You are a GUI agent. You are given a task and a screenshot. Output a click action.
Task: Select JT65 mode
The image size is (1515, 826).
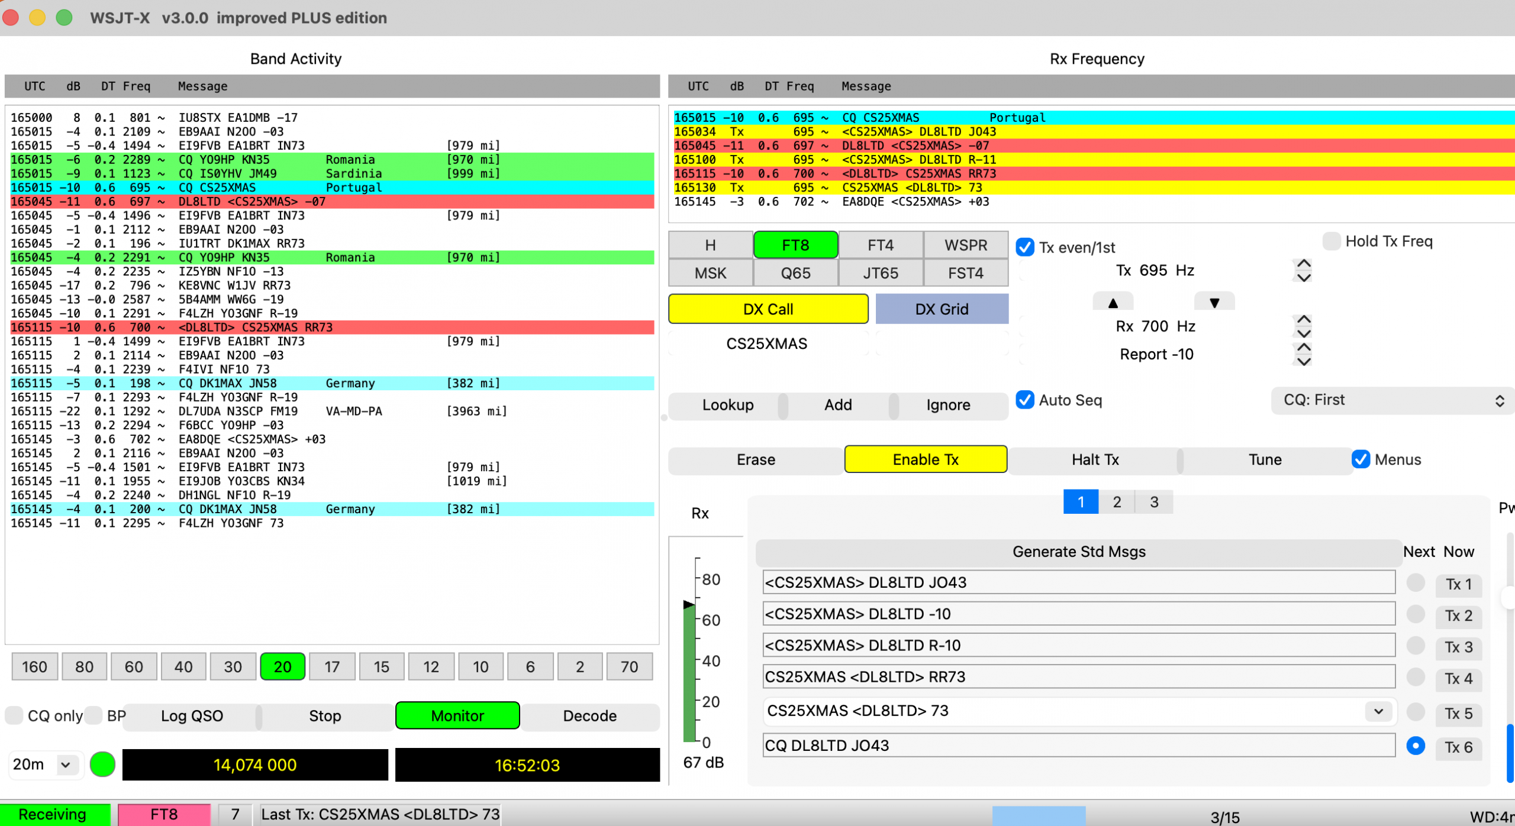coord(880,273)
